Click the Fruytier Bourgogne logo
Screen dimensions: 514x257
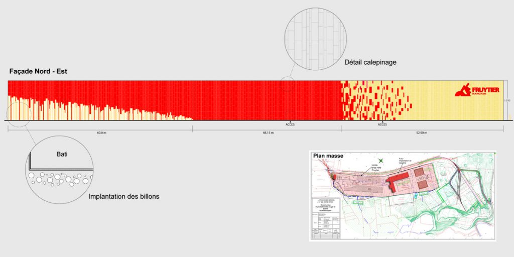tap(476, 90)
